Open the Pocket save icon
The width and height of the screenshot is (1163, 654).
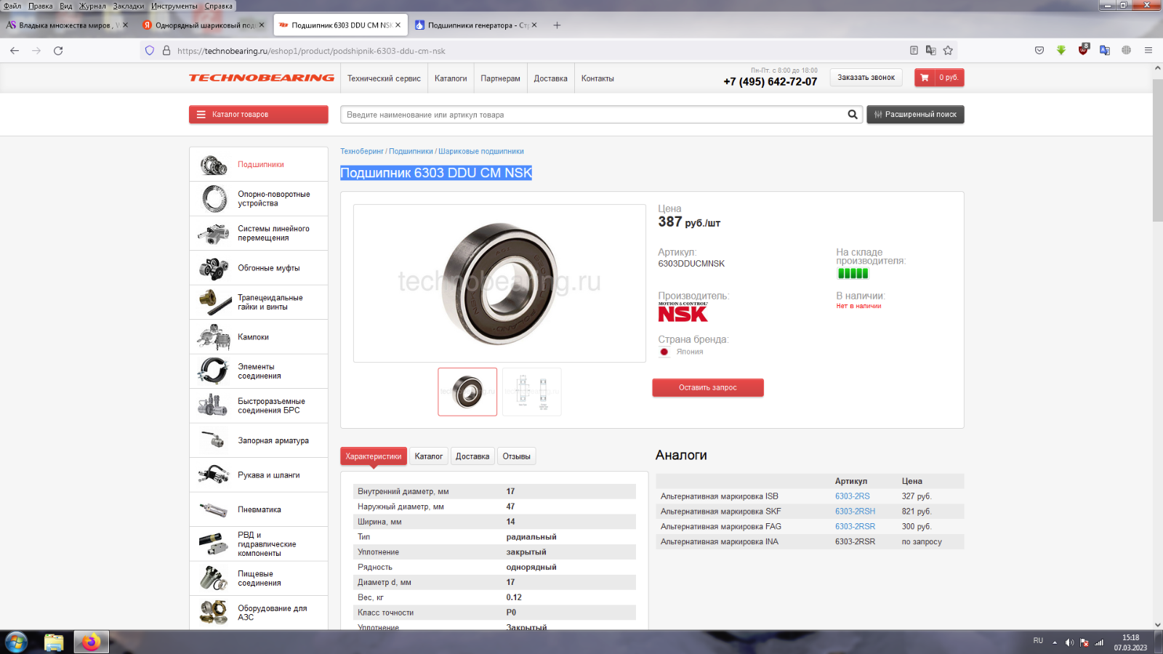[x=1039, y=51]
